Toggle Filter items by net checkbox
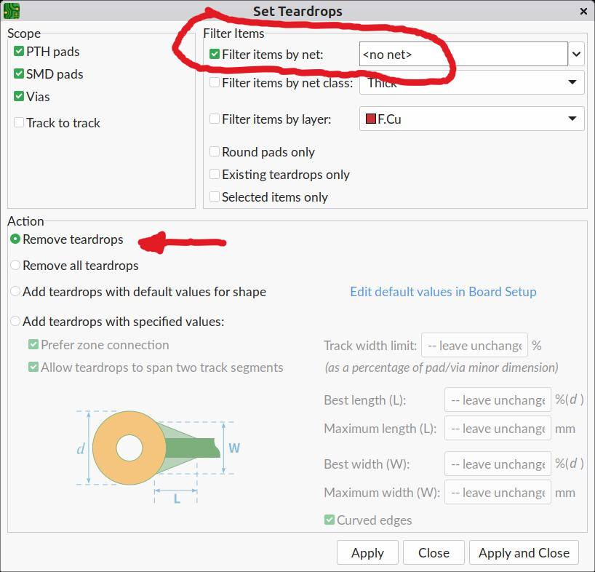The height and width of the screenshot is (572, 595). 215,55
